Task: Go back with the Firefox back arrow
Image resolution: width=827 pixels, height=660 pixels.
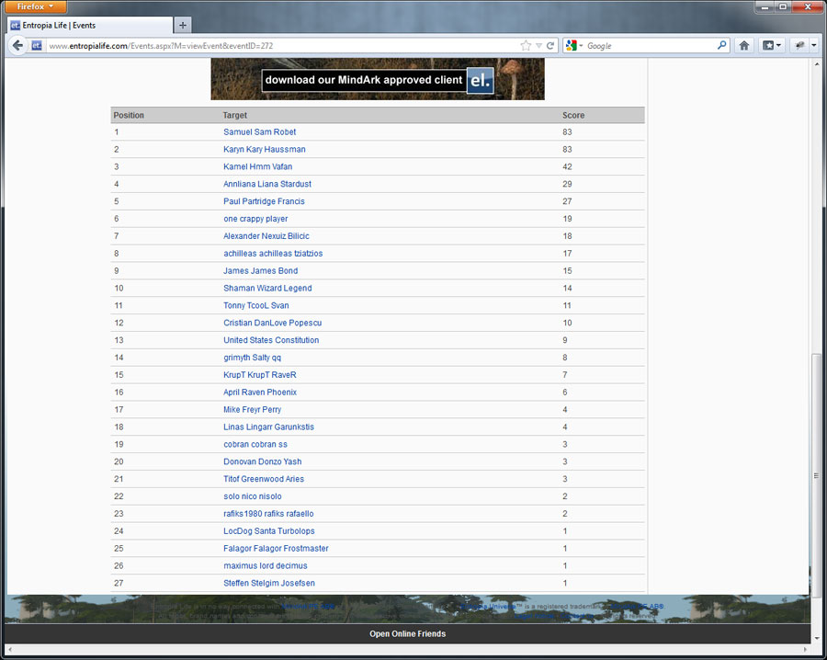Action: (x=17, y=46)
